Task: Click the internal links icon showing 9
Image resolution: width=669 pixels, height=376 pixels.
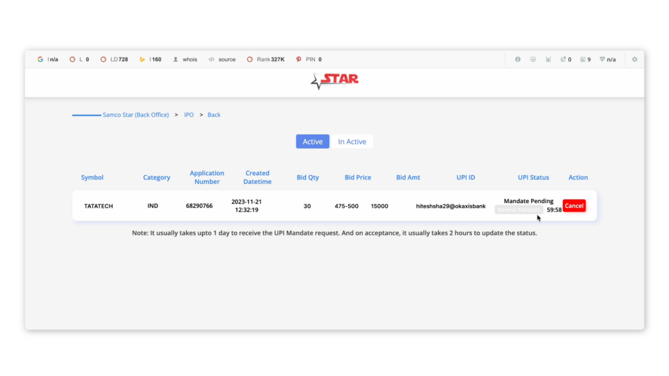Action: 583,59
